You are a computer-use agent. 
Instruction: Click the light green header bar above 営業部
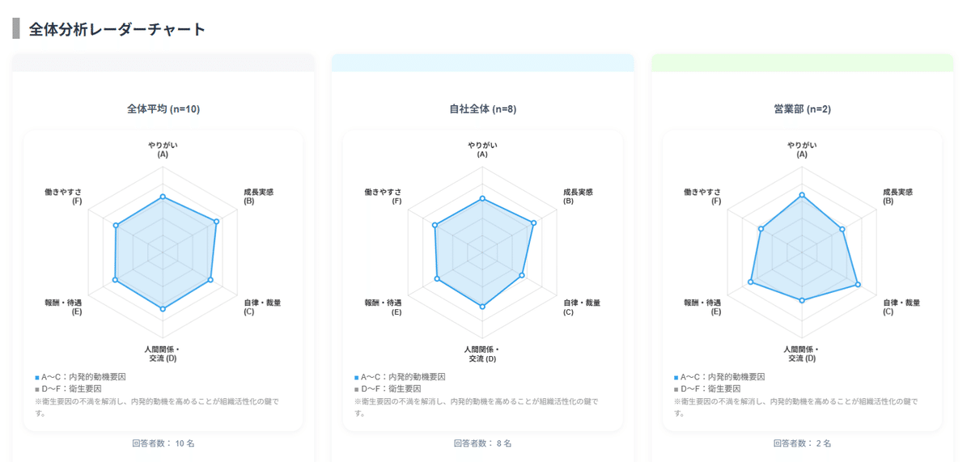click(x=802, y=62)
